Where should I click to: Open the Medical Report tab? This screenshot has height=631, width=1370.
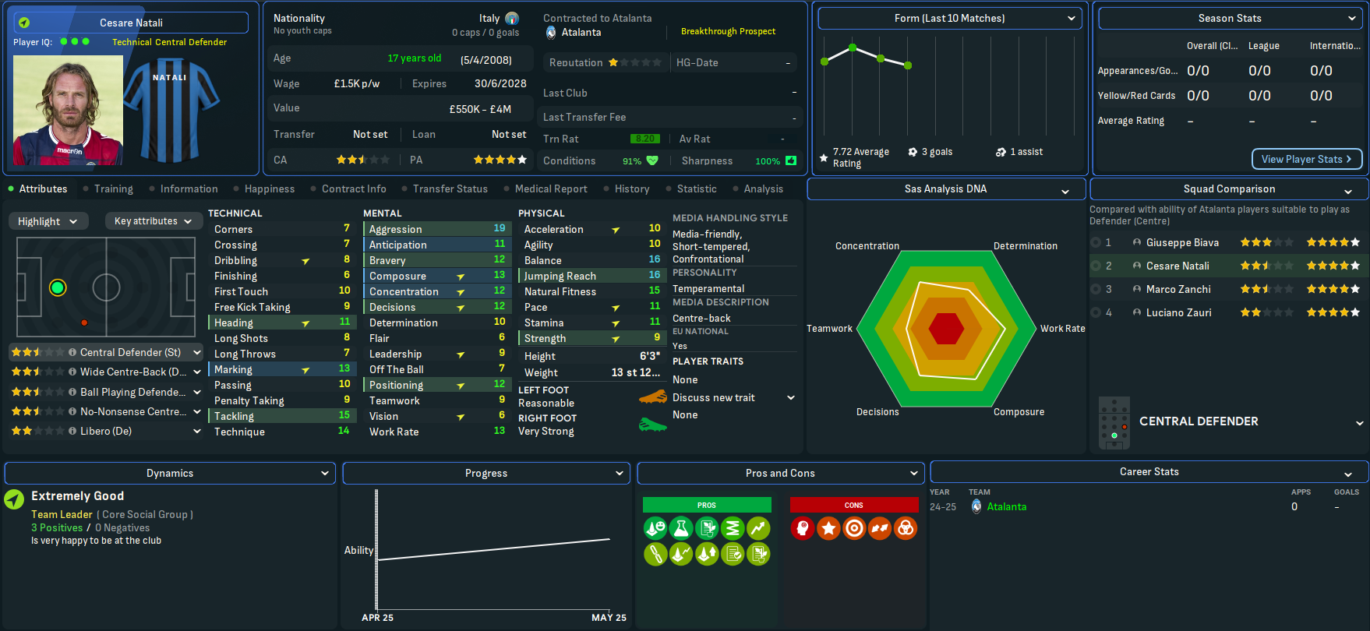point(550,189)
